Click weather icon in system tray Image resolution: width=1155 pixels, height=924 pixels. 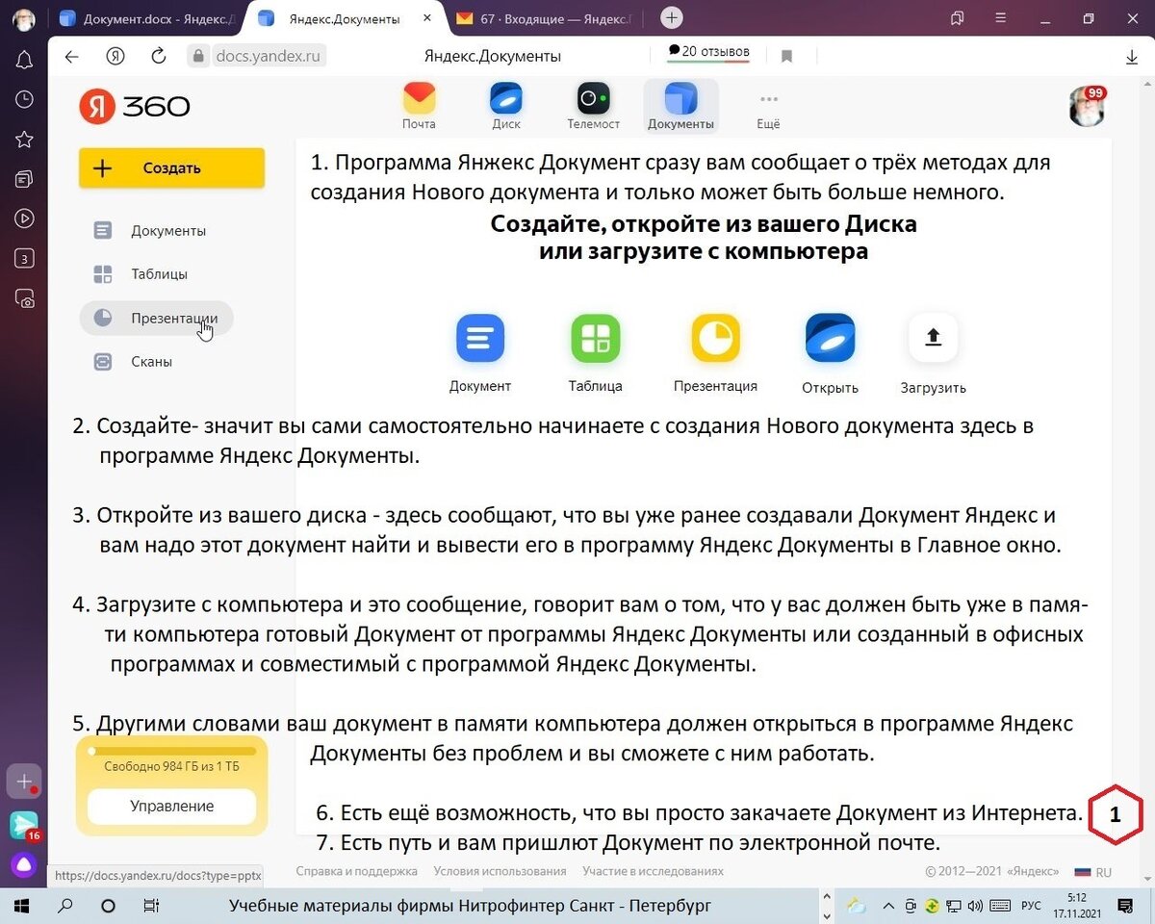click(x=855, y=906)
